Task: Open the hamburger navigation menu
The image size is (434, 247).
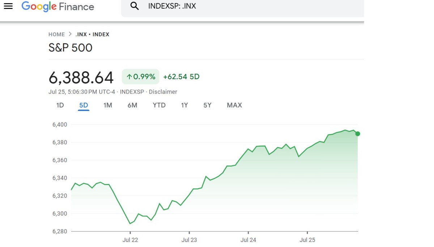Action: pos(8,6)
